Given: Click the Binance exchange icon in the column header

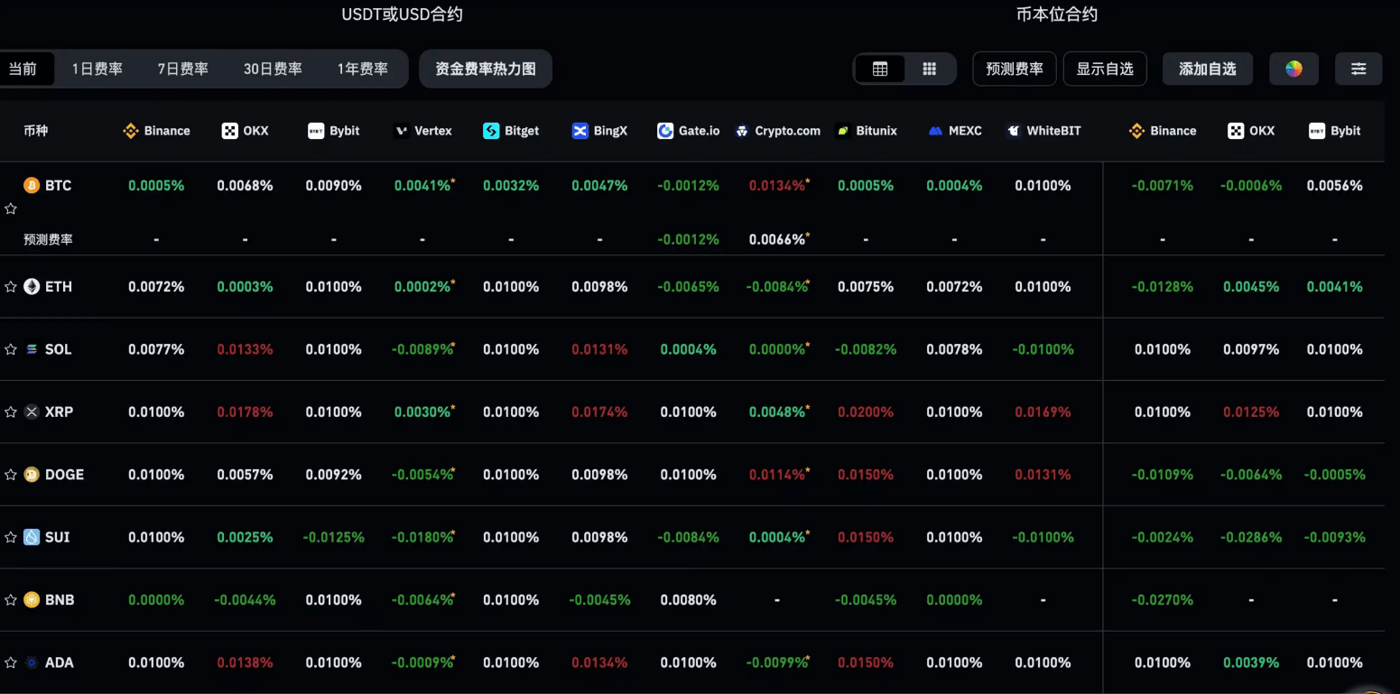Looking at the screenshot, I should click(x=130, y=130).
